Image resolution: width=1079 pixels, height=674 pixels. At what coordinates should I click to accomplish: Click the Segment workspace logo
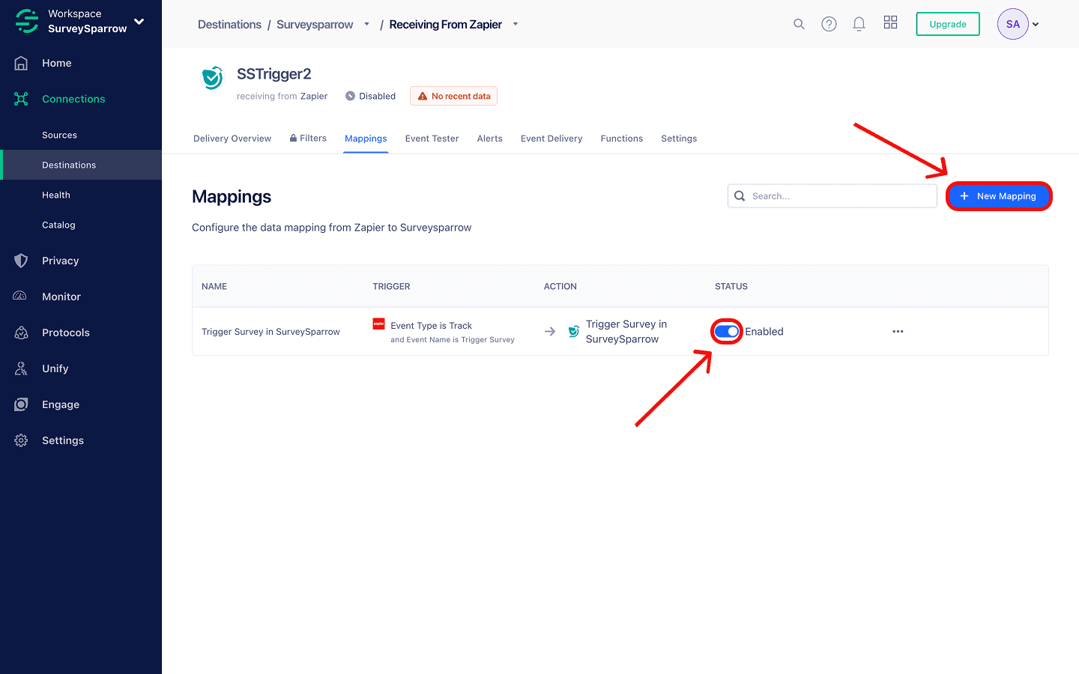tap(27, 21)
